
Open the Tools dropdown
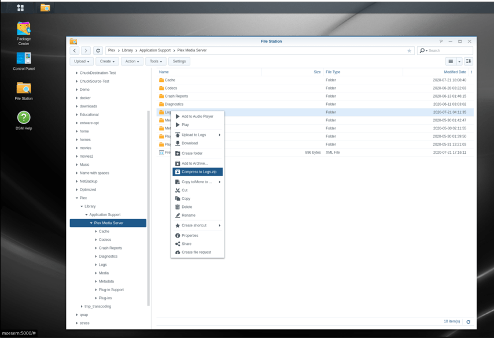[156, 61]
